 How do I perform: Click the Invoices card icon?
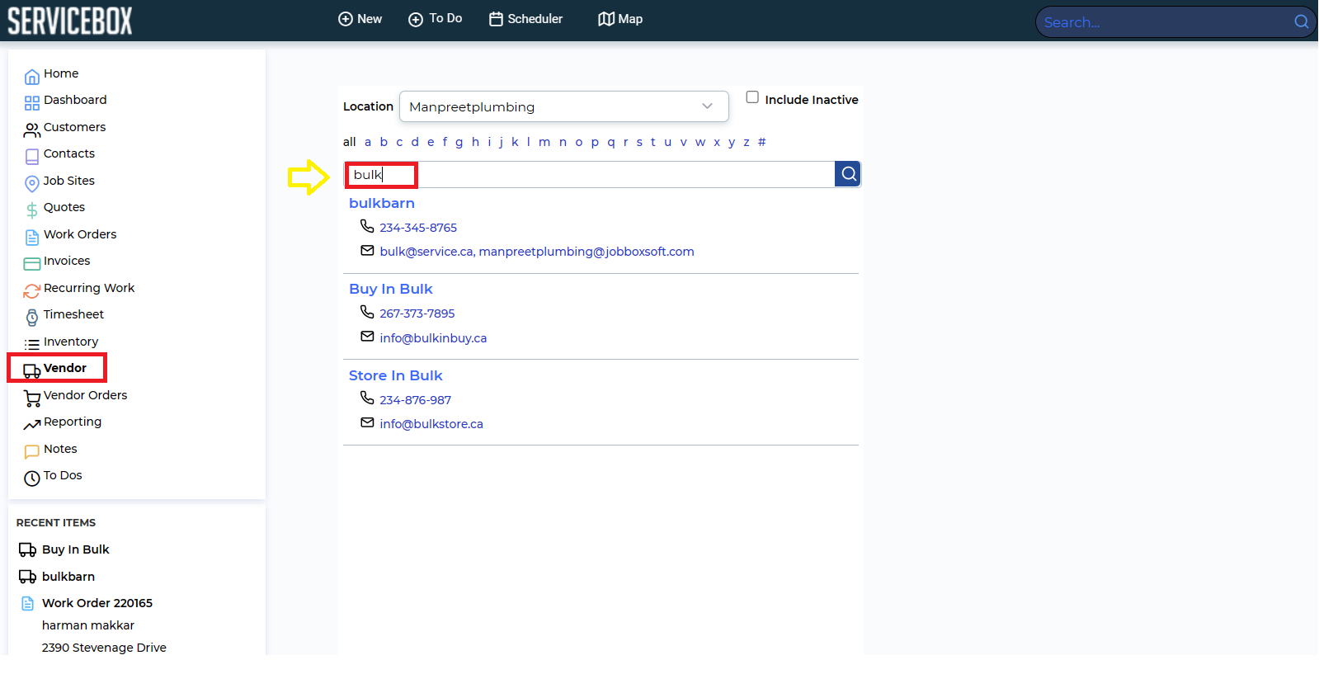coord(32,264)
